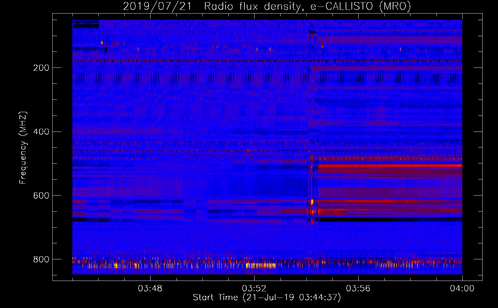
Task: Click the 800 frequency tick label
Action: point(41,259)
